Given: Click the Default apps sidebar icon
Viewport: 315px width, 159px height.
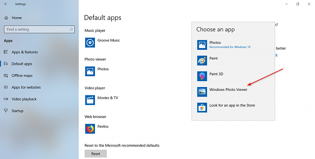Looking at the screenshot, I should [x=6, y=64].
